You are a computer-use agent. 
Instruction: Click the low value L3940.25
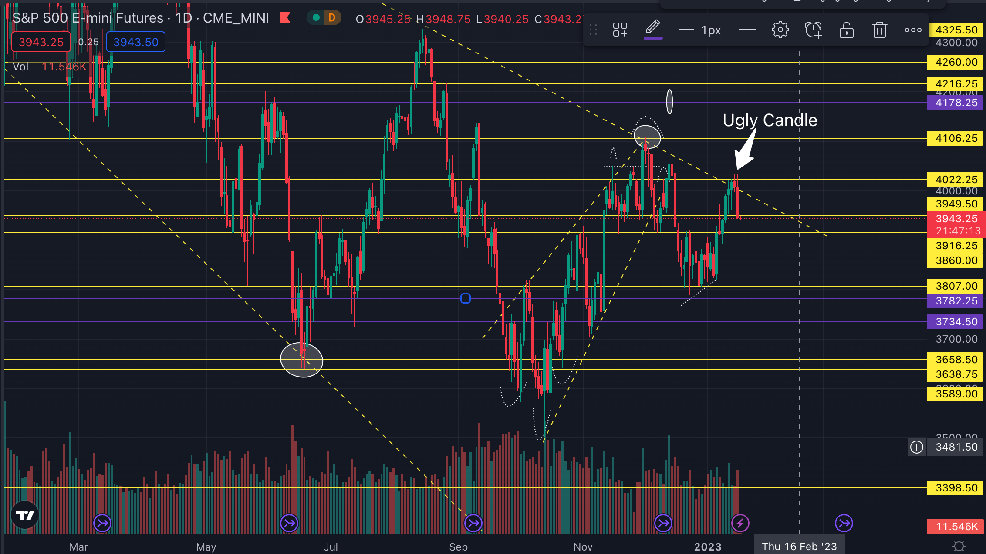tap(503, 19)
